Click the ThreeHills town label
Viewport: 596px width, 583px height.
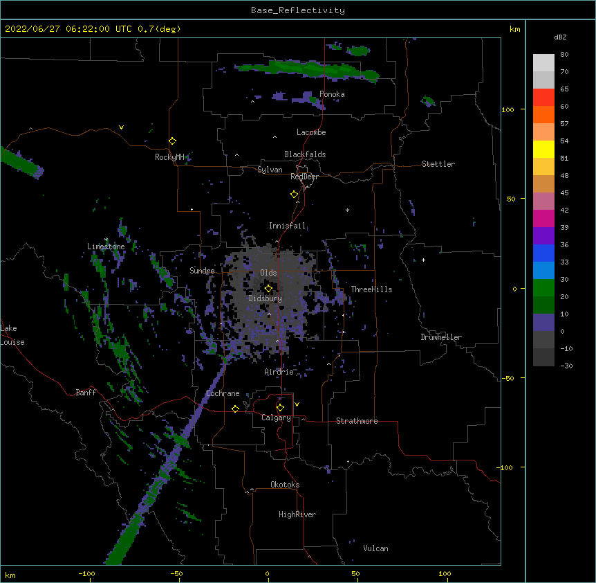click(371, 289)
